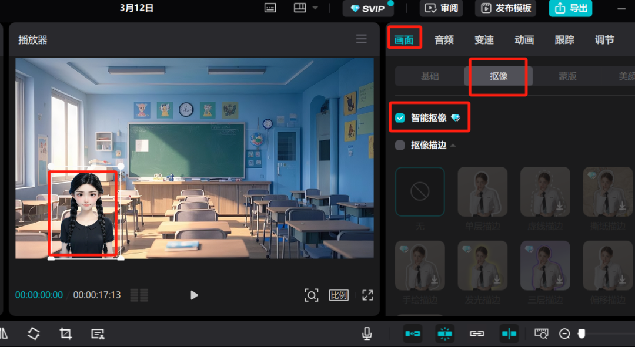Enable 智能抠像 smart keying
Viewport: 635px width, 347px height.
pyautogui.click(x=400, y=117)
